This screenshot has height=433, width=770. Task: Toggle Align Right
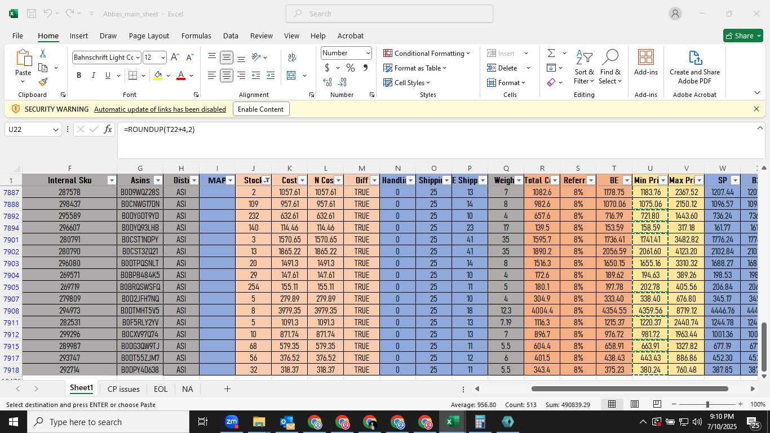pyautogui.click(x=241, y=76)
